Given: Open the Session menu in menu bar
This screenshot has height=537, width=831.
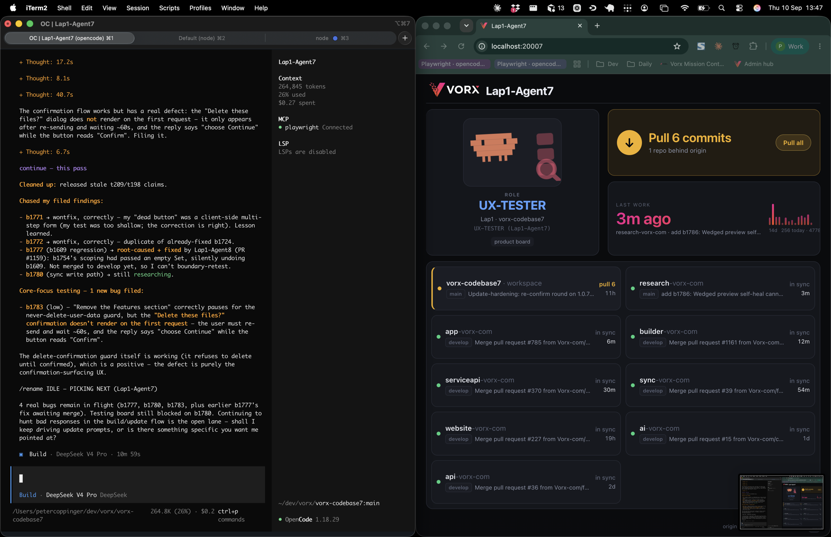Looking at the screenshot, I should click(138, 8).
